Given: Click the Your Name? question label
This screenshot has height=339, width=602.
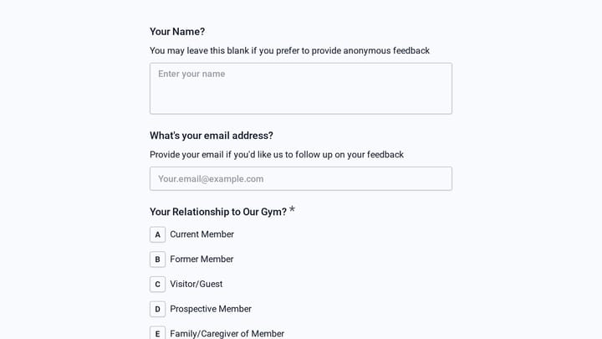Looking at the screenshot, I should click(x=177, y=32).
